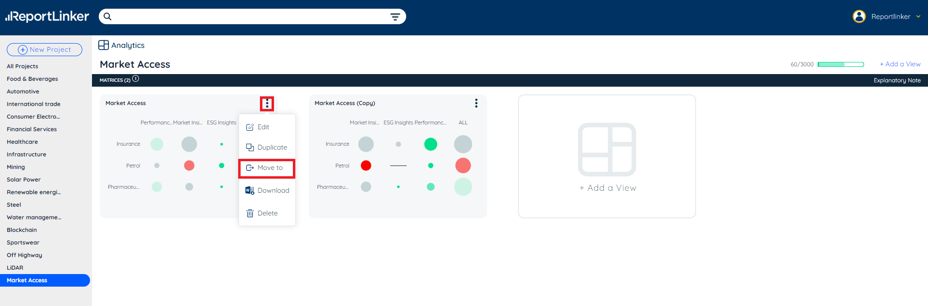Viewport: 928px width, 306px height.
Task: Click the + Add a View link
Action: 900,64
